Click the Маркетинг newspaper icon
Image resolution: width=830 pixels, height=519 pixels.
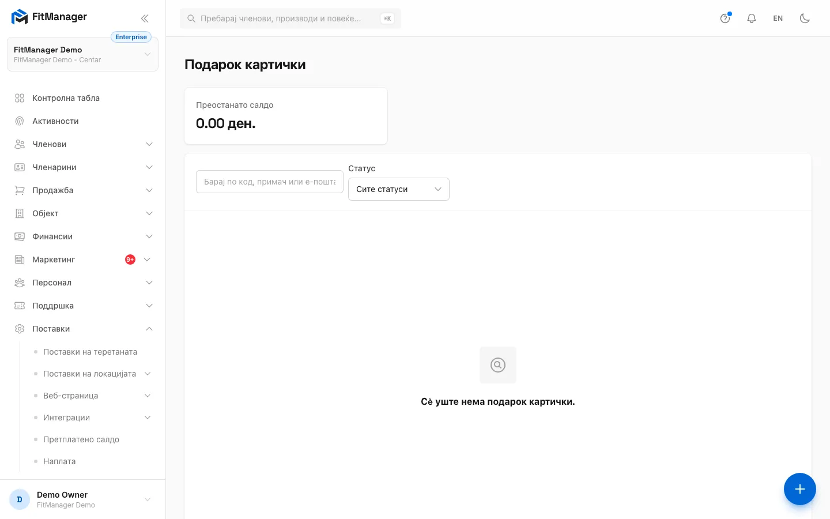click(x=20, y=259)
